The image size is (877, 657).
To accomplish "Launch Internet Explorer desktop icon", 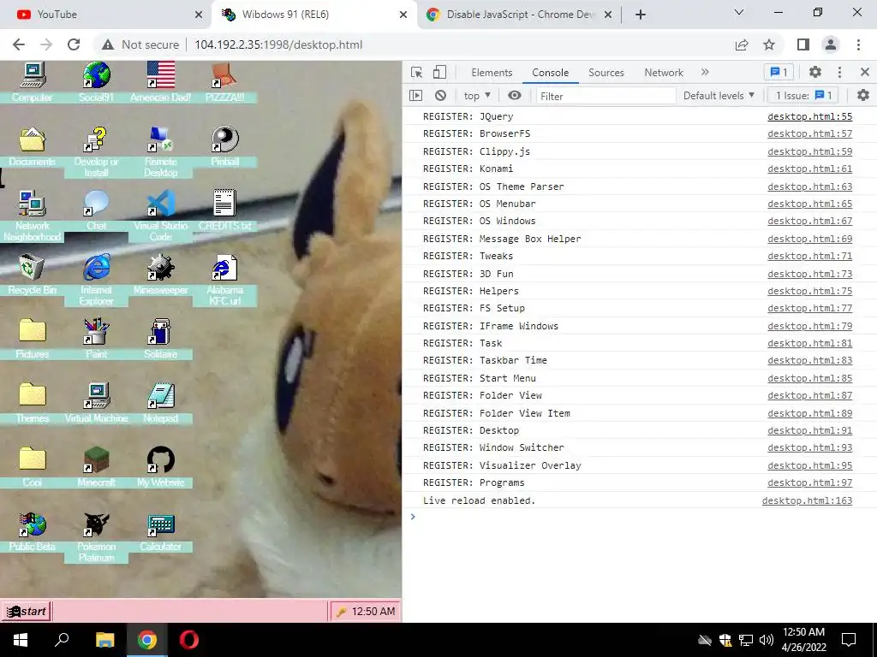I will (96, 268).
